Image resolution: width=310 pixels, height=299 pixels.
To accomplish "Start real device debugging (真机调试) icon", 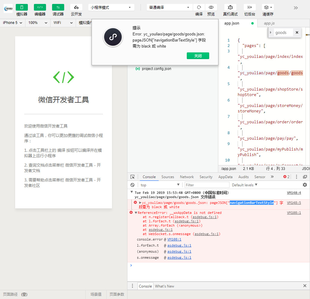I will coord(230,7).
